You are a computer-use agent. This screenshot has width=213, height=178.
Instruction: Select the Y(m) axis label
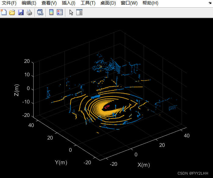tap(61, 162)
